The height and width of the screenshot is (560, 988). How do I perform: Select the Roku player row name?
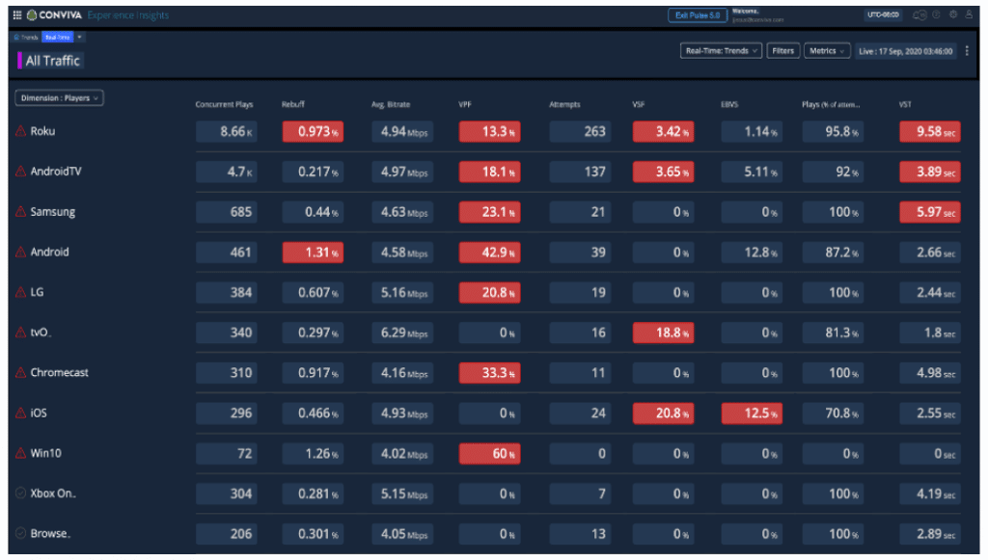42,131
